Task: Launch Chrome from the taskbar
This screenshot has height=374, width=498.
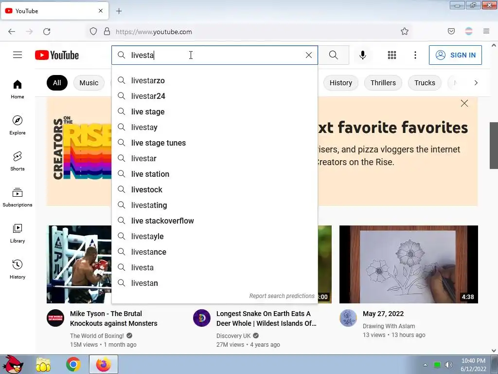Action: tap(73, 364)
